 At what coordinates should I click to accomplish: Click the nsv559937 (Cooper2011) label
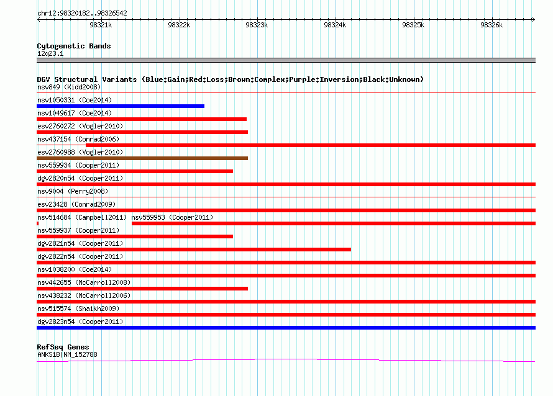point(78,230)
